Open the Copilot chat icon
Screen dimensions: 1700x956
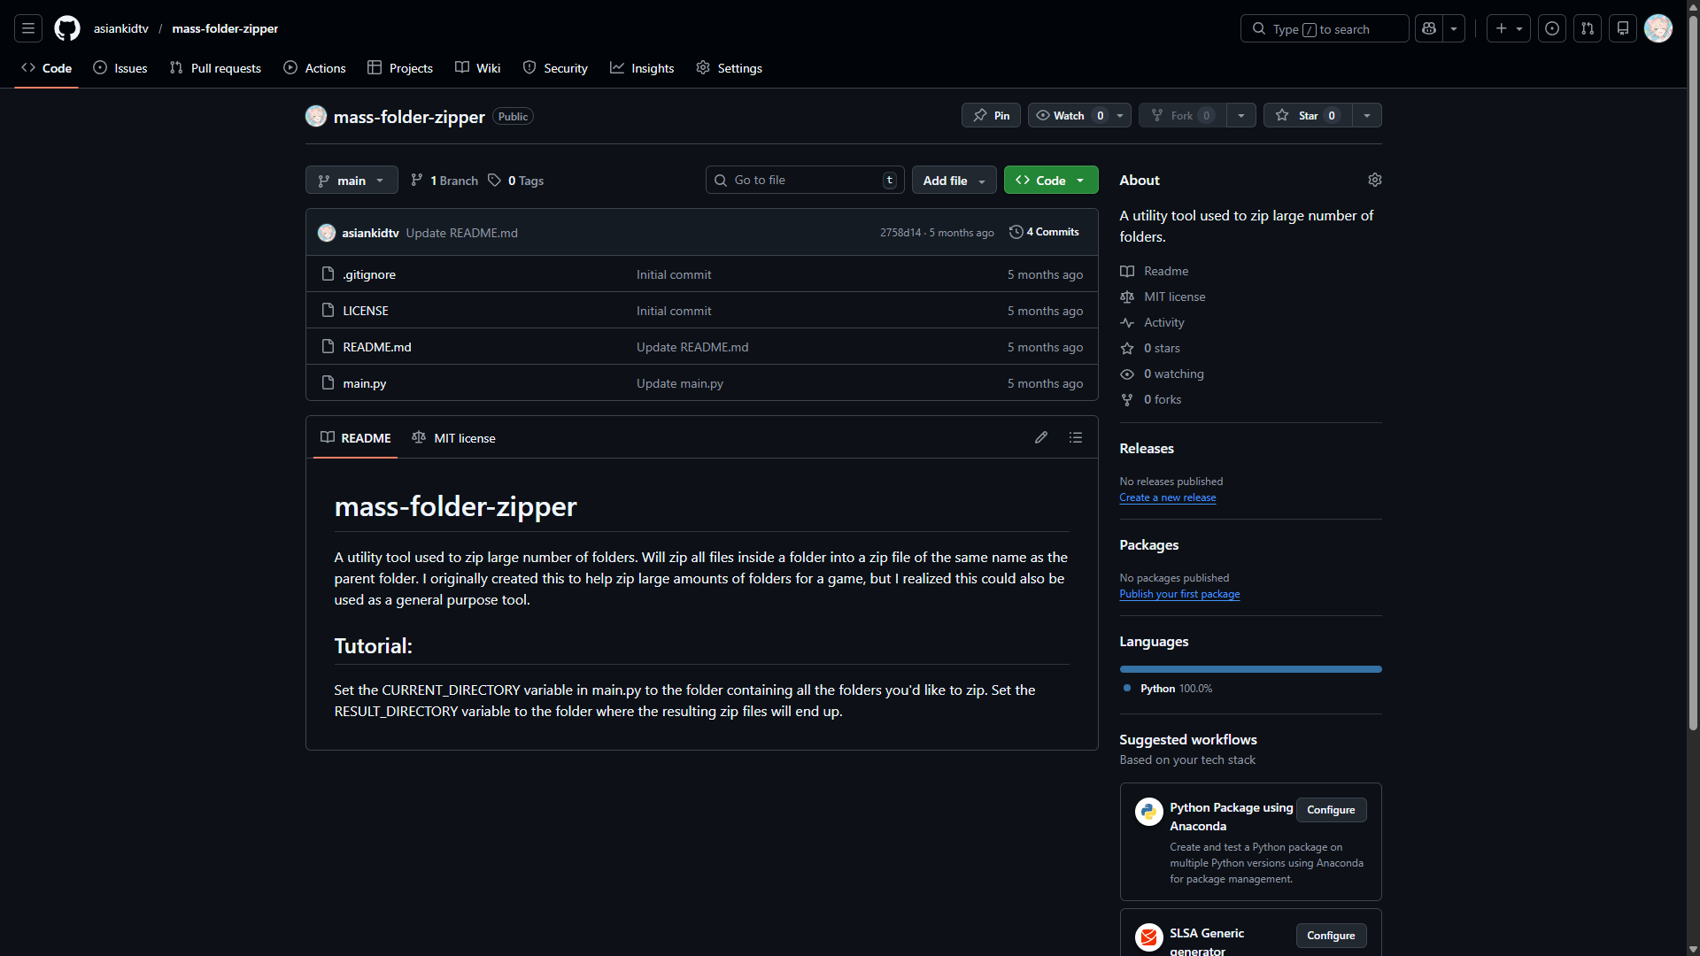coord(1429,28)
